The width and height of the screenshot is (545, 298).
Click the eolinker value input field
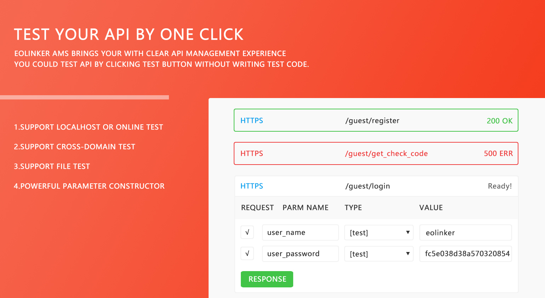465,233
